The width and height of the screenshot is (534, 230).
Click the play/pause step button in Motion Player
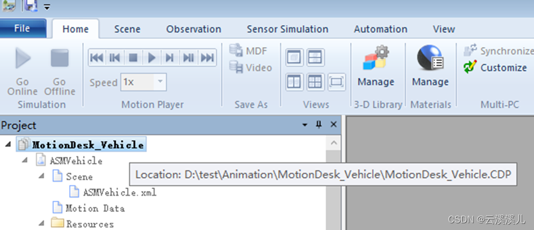click(188, 57)
